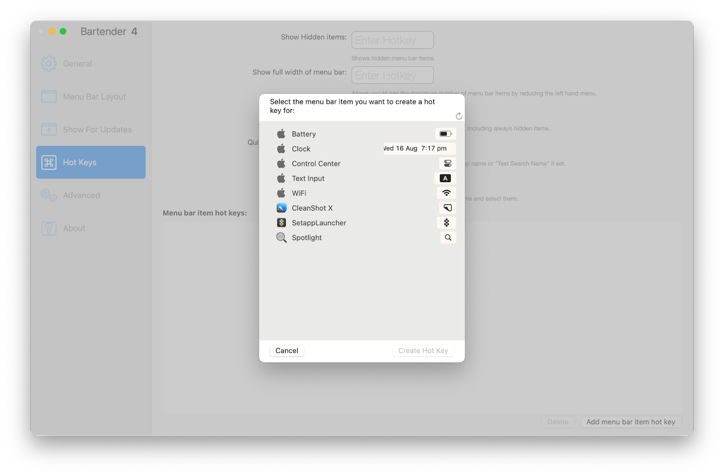Click the Show Hidden items hotkey field

pos(392,40)
